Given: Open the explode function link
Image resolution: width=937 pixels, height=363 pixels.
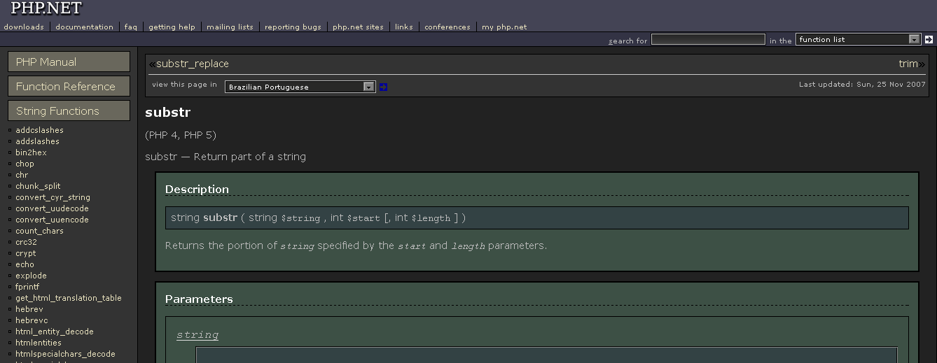Looking at the screenshot, I should [31, 276].
